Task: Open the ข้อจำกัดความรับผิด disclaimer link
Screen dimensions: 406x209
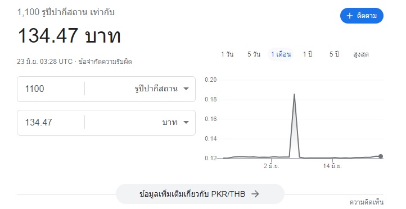Action: coord(105,62)
